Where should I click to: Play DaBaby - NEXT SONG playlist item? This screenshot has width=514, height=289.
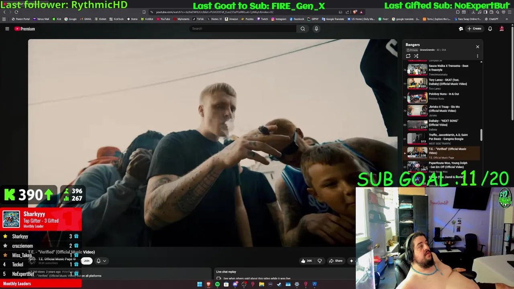pos(442,125)
